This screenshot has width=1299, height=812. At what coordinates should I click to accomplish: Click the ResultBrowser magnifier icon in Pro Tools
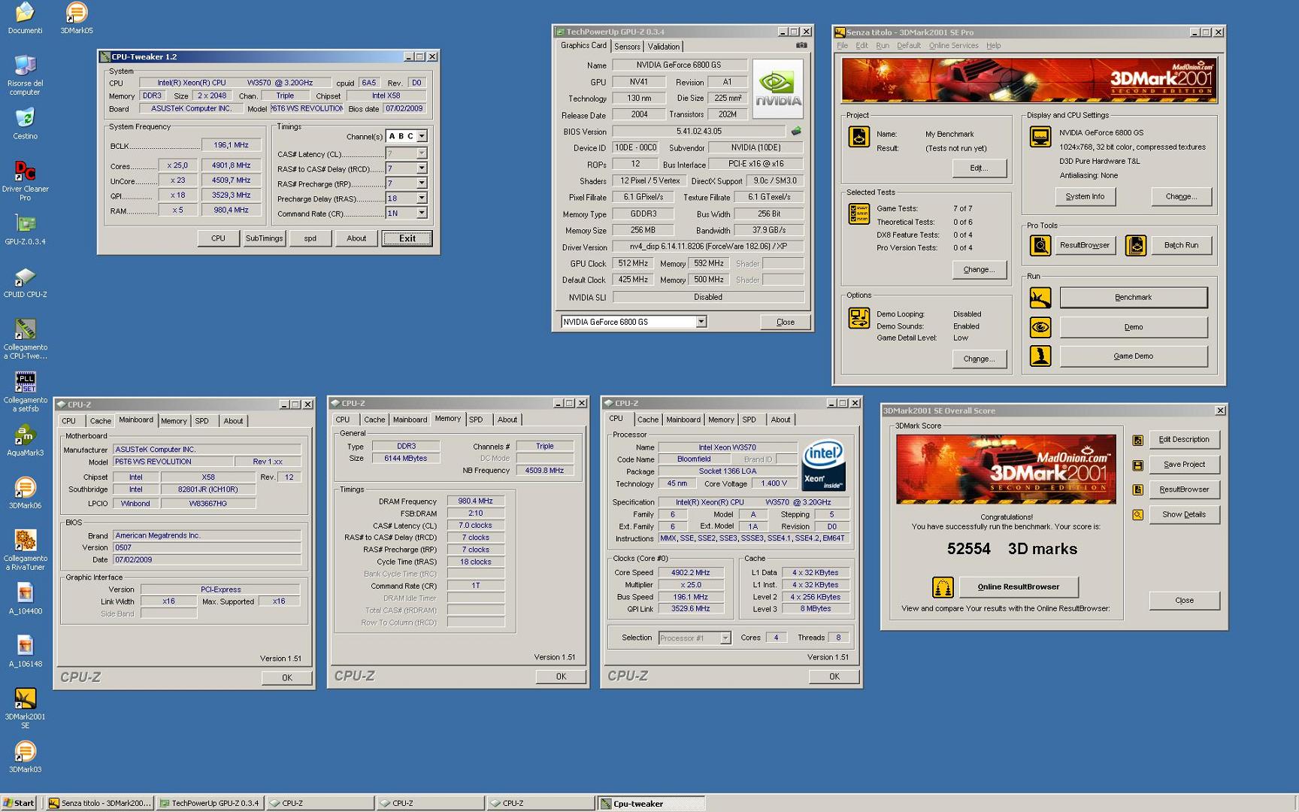coord(1040,245)
